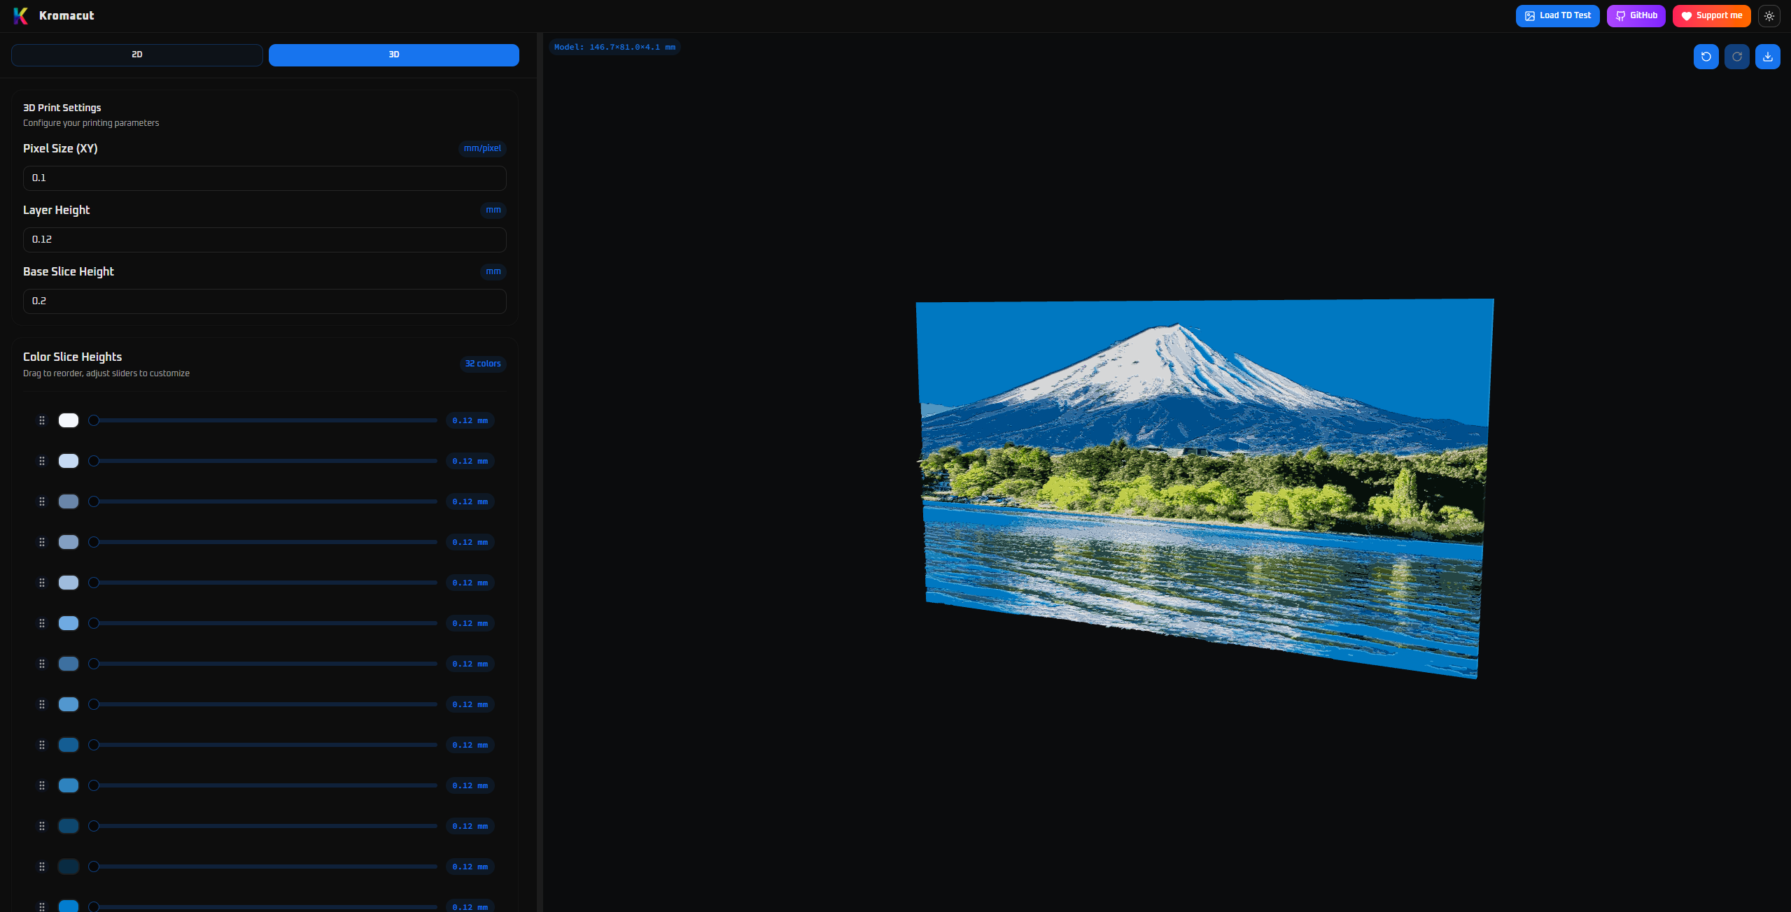This screenshot has width=1791, height=912.
Task: Click the redo arrow button
Action: tap(1736, 57)
